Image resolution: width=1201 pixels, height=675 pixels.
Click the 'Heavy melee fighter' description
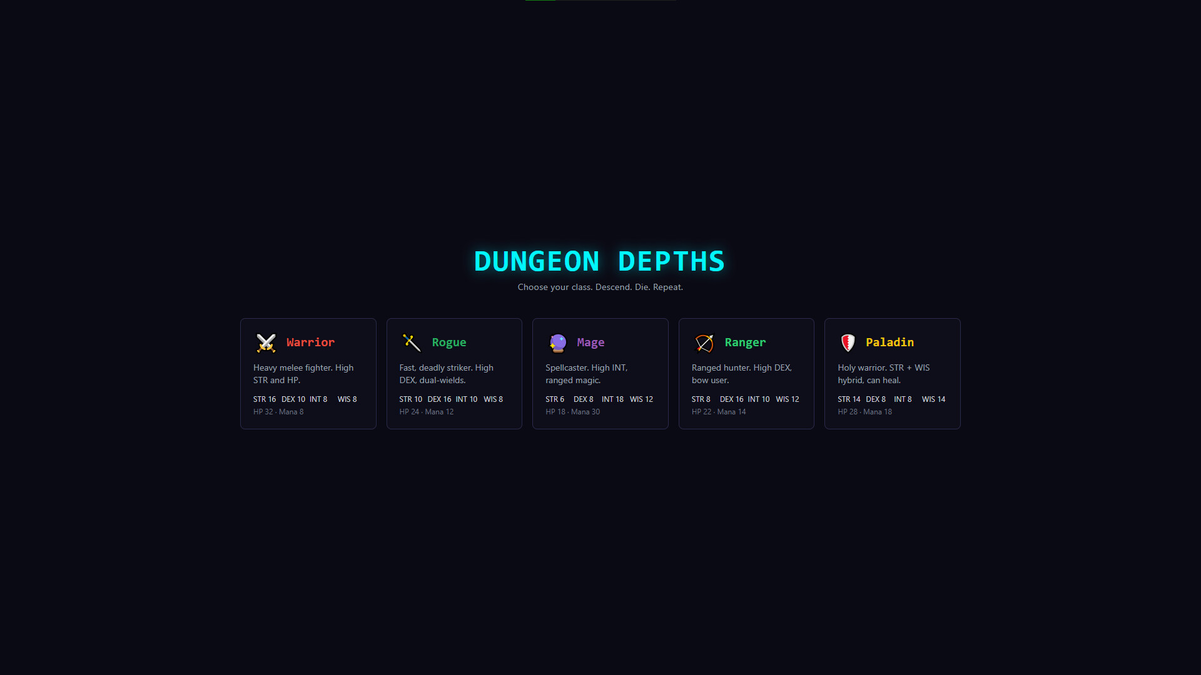[x=303, y=374]
